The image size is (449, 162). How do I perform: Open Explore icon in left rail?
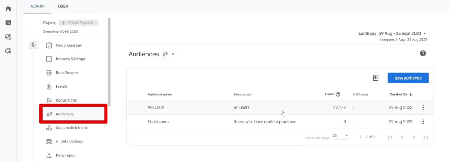click(x=8, y=37)
